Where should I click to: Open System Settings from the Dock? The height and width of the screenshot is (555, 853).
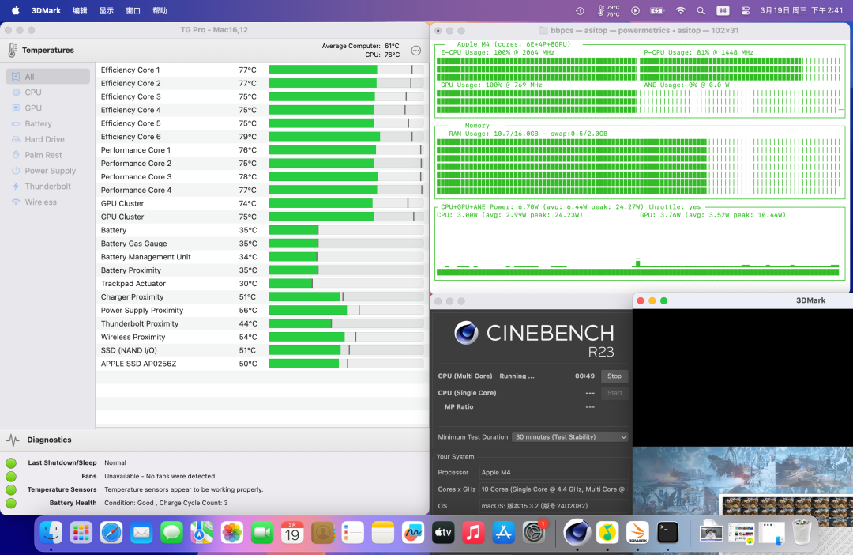point(534,533)
